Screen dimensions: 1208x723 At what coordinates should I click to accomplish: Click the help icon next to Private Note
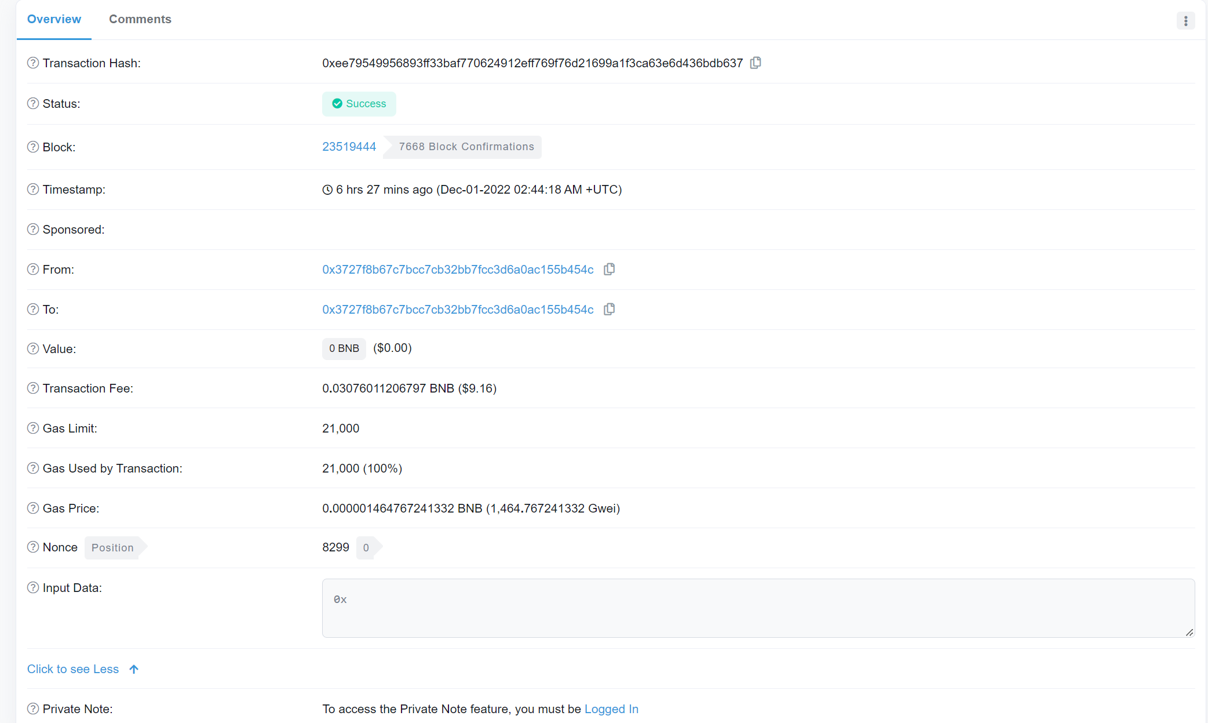pos(32,709)
